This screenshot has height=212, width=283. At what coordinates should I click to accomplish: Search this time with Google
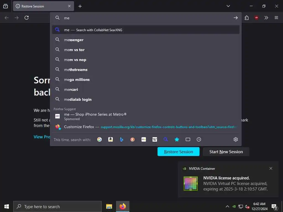pyautogui.click(x=99, y=139)
